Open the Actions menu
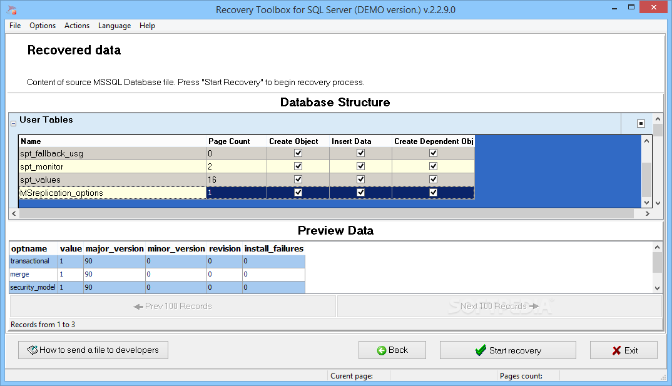This screenshot has height=386, width=672. point(77,26)
